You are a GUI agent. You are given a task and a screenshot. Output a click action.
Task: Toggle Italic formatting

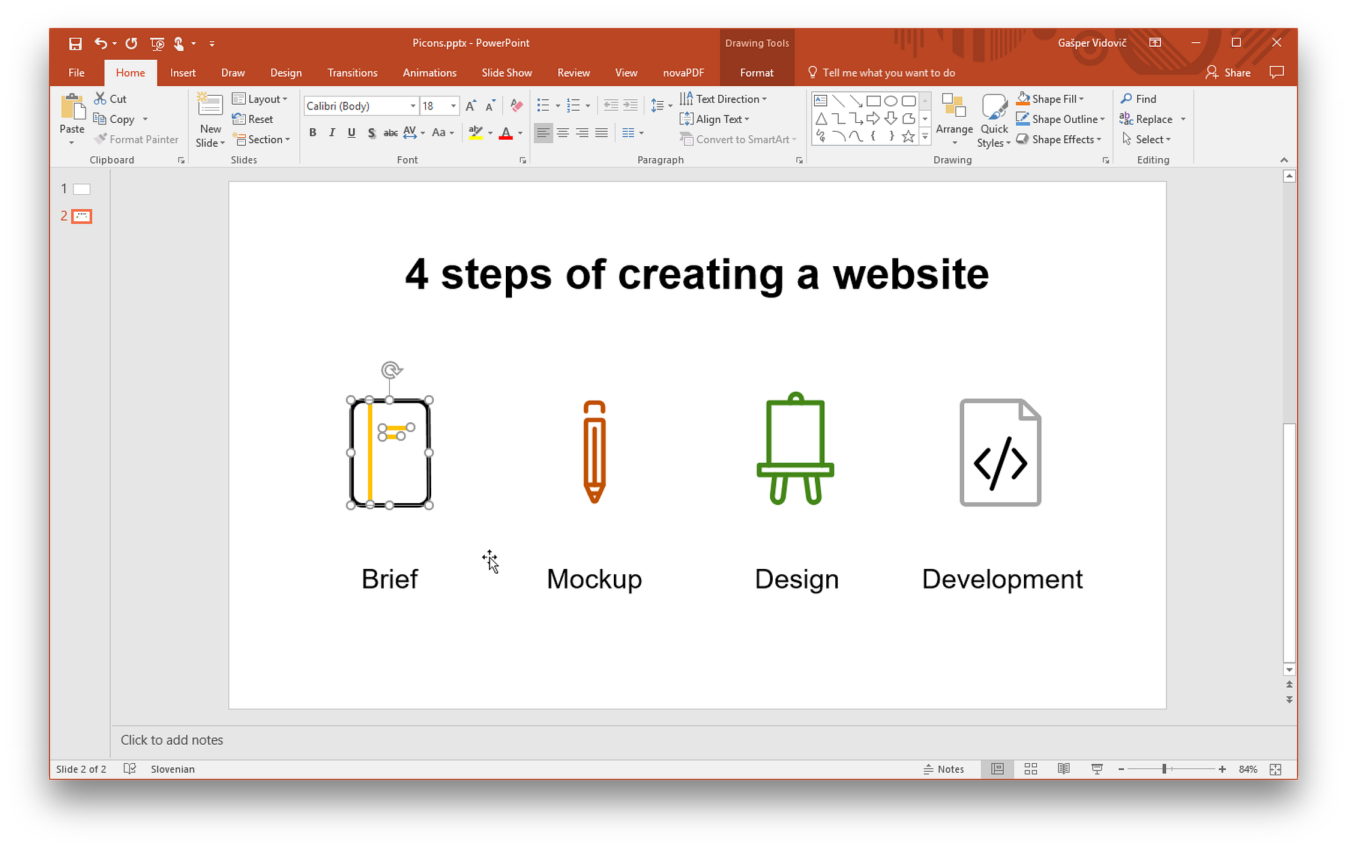coord(332,132)
